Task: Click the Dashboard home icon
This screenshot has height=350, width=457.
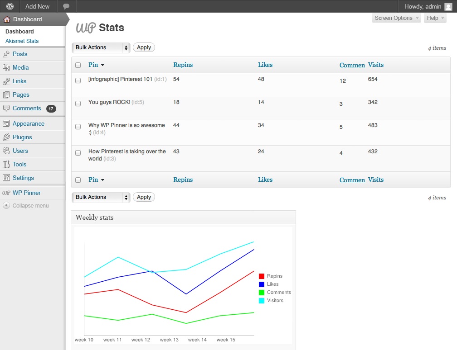Action: [x=7, y=19]
